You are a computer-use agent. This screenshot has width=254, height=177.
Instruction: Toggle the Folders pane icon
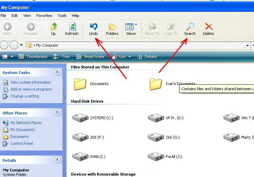pyautogui.click(x=112, y=27)
